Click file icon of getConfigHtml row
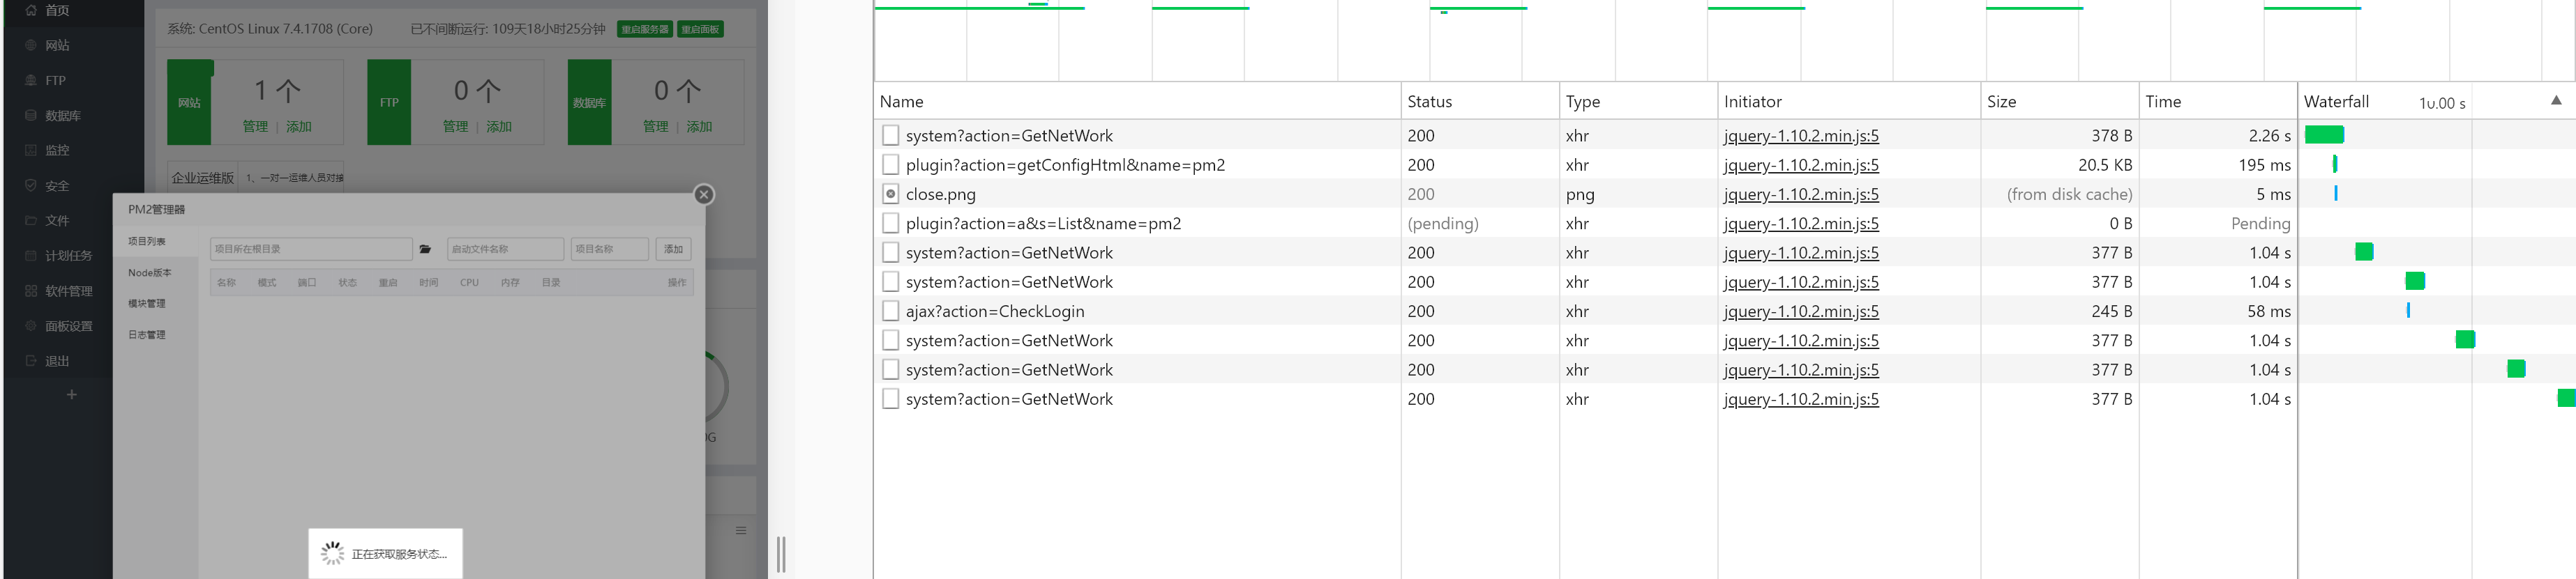 click(890, 164)
